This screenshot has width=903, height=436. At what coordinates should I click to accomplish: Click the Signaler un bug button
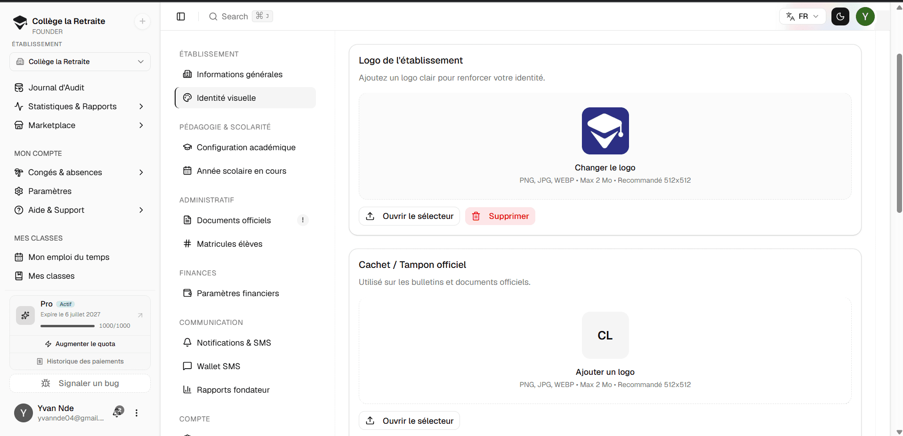80,383
